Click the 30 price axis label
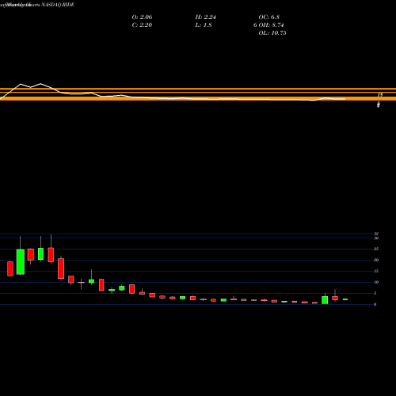 [376, 238]
